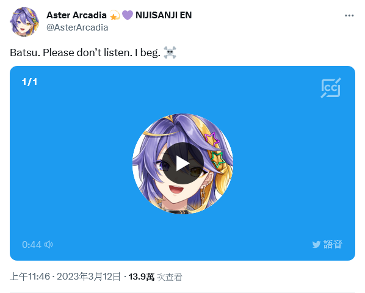The height and width of the screenshot is (293, 365).
Task: Click the Twitter bird icon in the player
Action: [316, 244]
